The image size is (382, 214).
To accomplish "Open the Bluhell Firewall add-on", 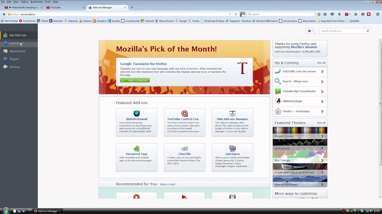I will (x=137, y=122).
